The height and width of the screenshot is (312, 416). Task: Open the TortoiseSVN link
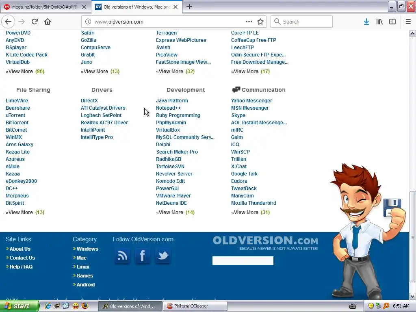click(x=170, y=167)
